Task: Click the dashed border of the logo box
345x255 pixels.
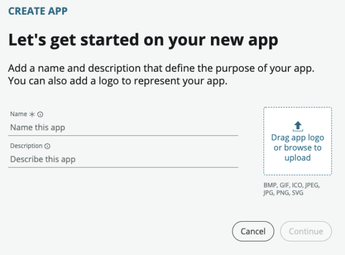Action: 264,141
